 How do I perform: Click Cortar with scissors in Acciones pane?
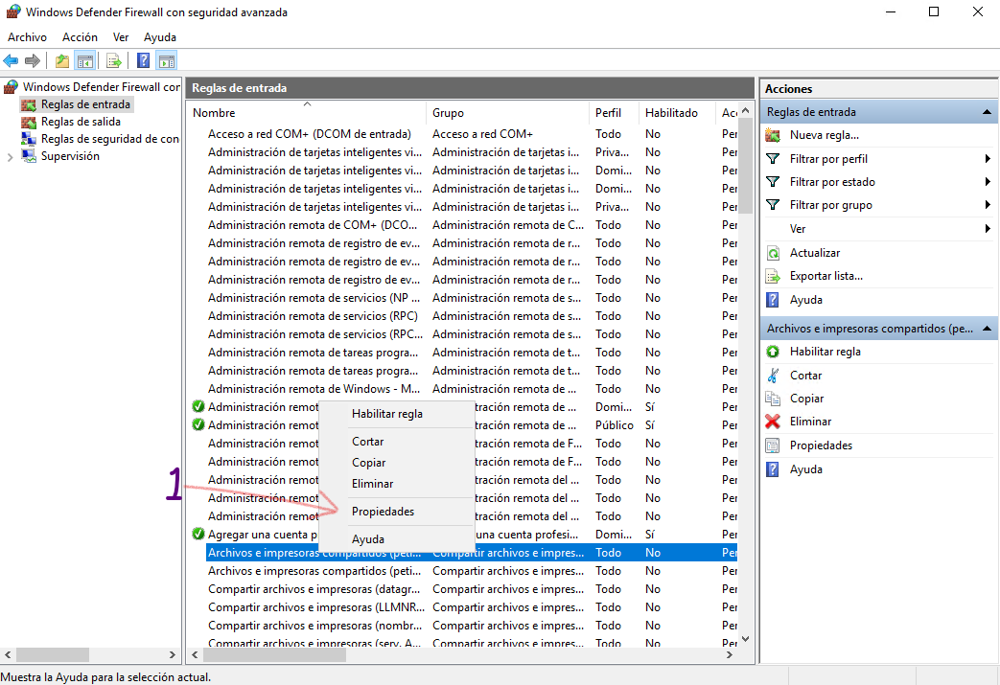pos(805,376)
